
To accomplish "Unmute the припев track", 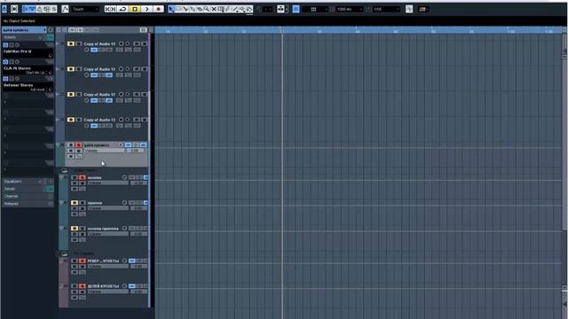I will point(75,203).
